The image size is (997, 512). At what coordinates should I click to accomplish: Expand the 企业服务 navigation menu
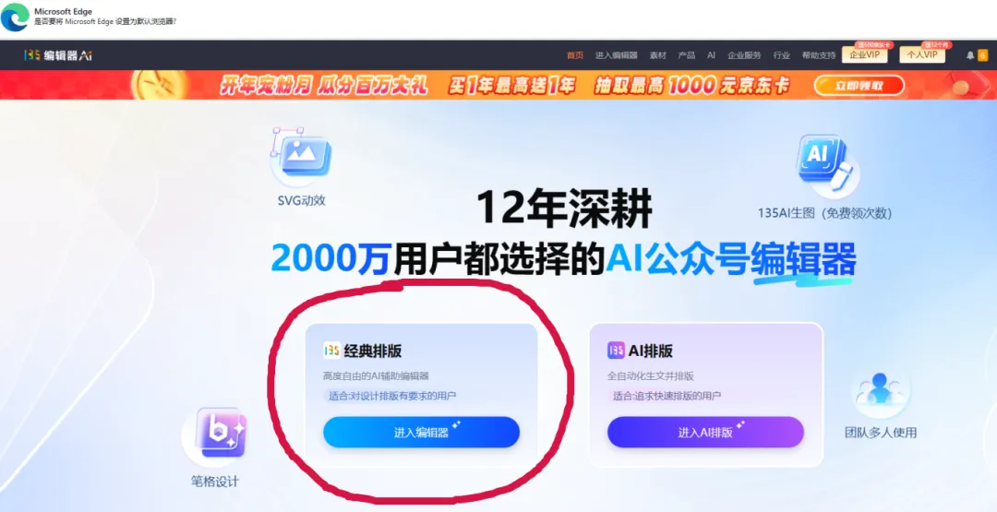(744, 55)
